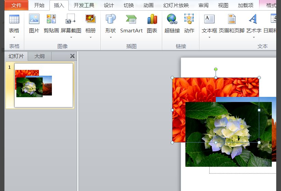Open 页眉和页脚 header and footer
The image size is (281, 191).
click(x=231, y=23)
